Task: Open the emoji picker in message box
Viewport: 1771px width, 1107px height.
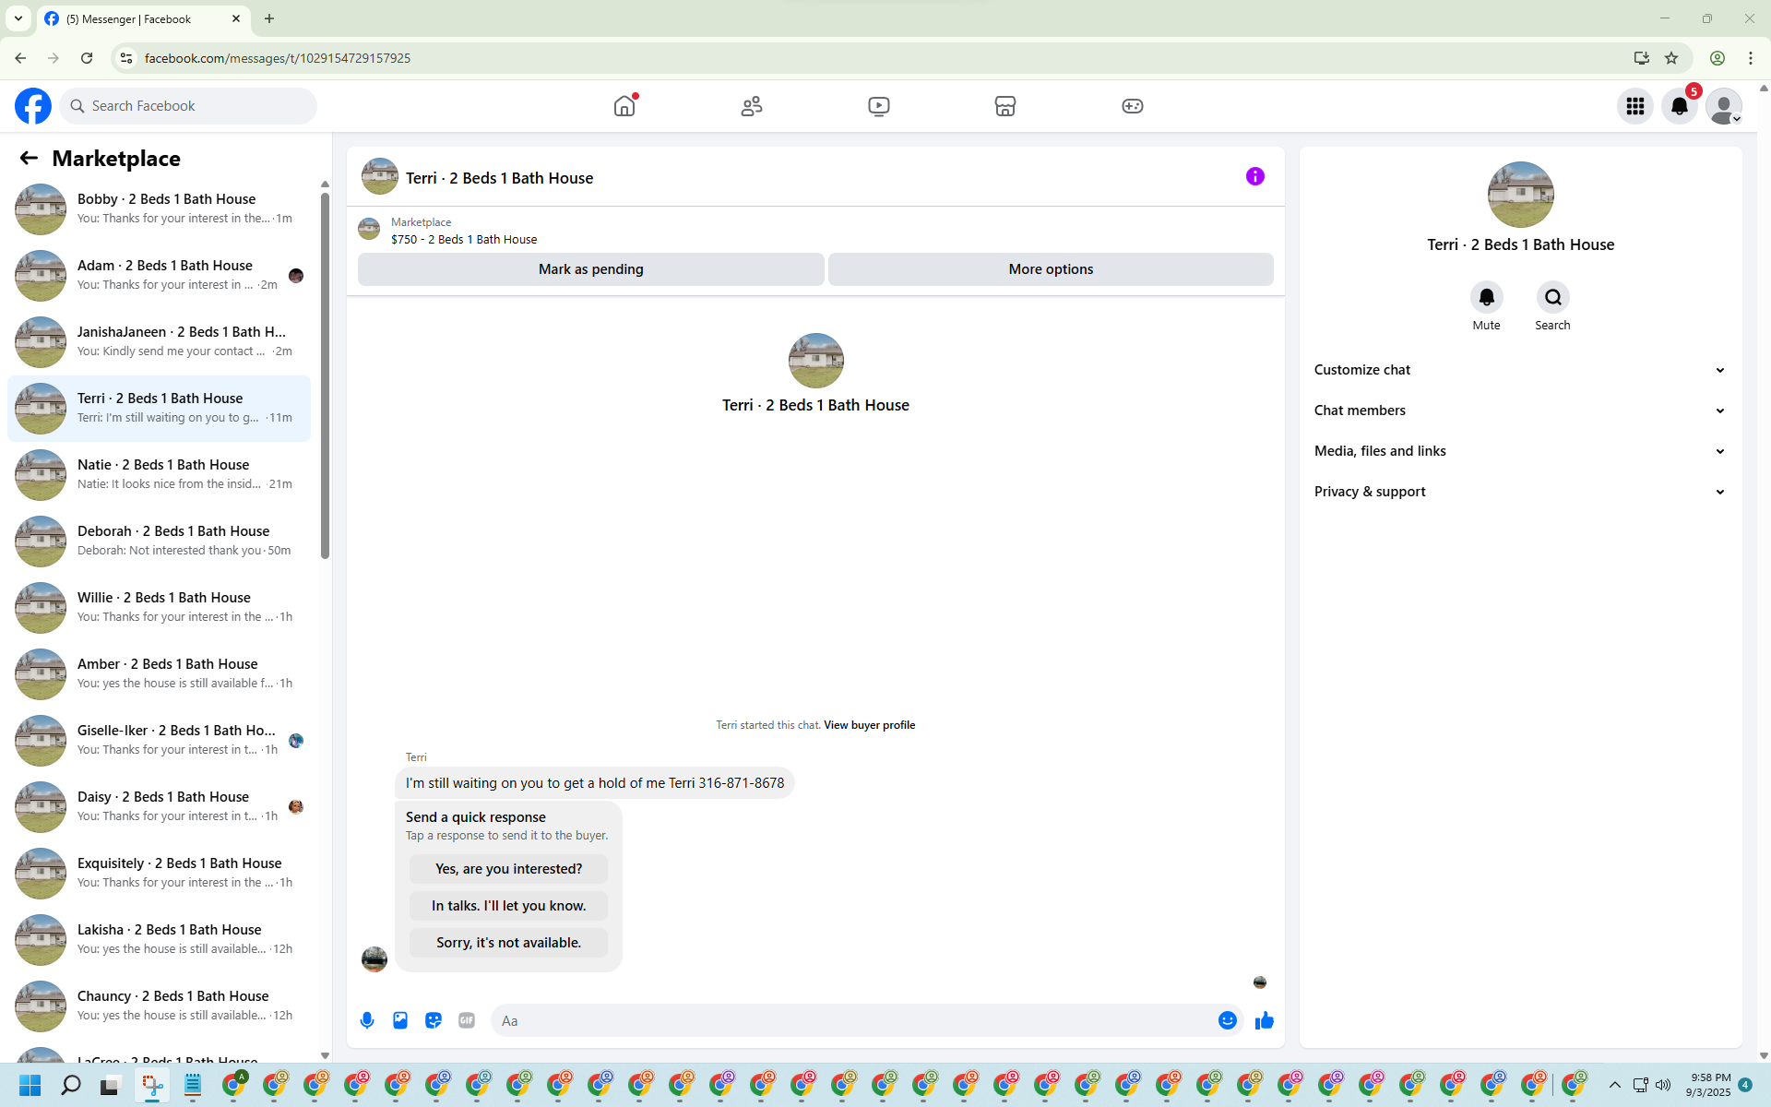Action: pyautogui.click(x=1228, y=1020)
